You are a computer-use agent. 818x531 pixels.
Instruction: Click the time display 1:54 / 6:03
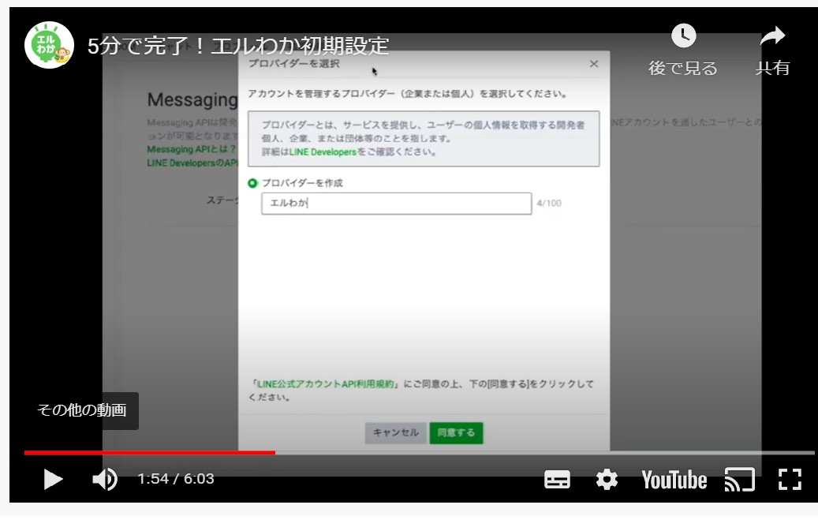tap(176, 479)
